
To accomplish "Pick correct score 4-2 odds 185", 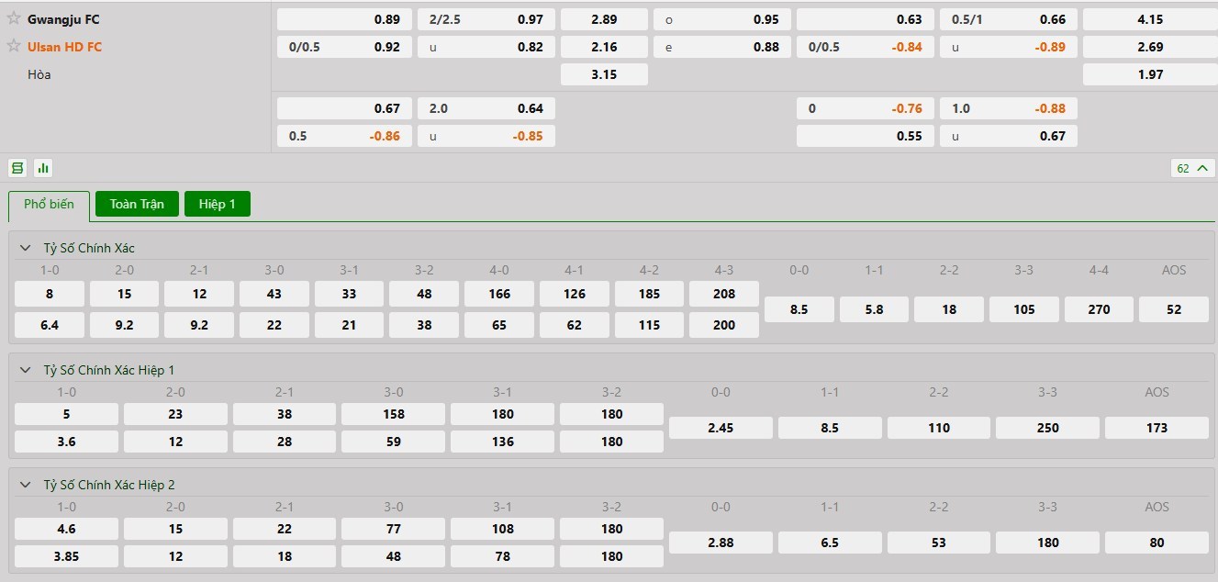I will (649, 294).
